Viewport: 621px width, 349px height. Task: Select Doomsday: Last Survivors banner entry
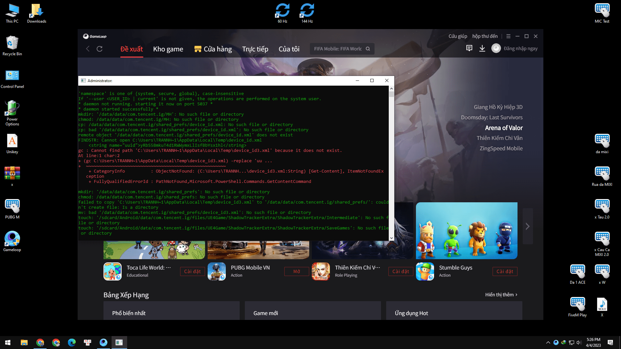492,117
